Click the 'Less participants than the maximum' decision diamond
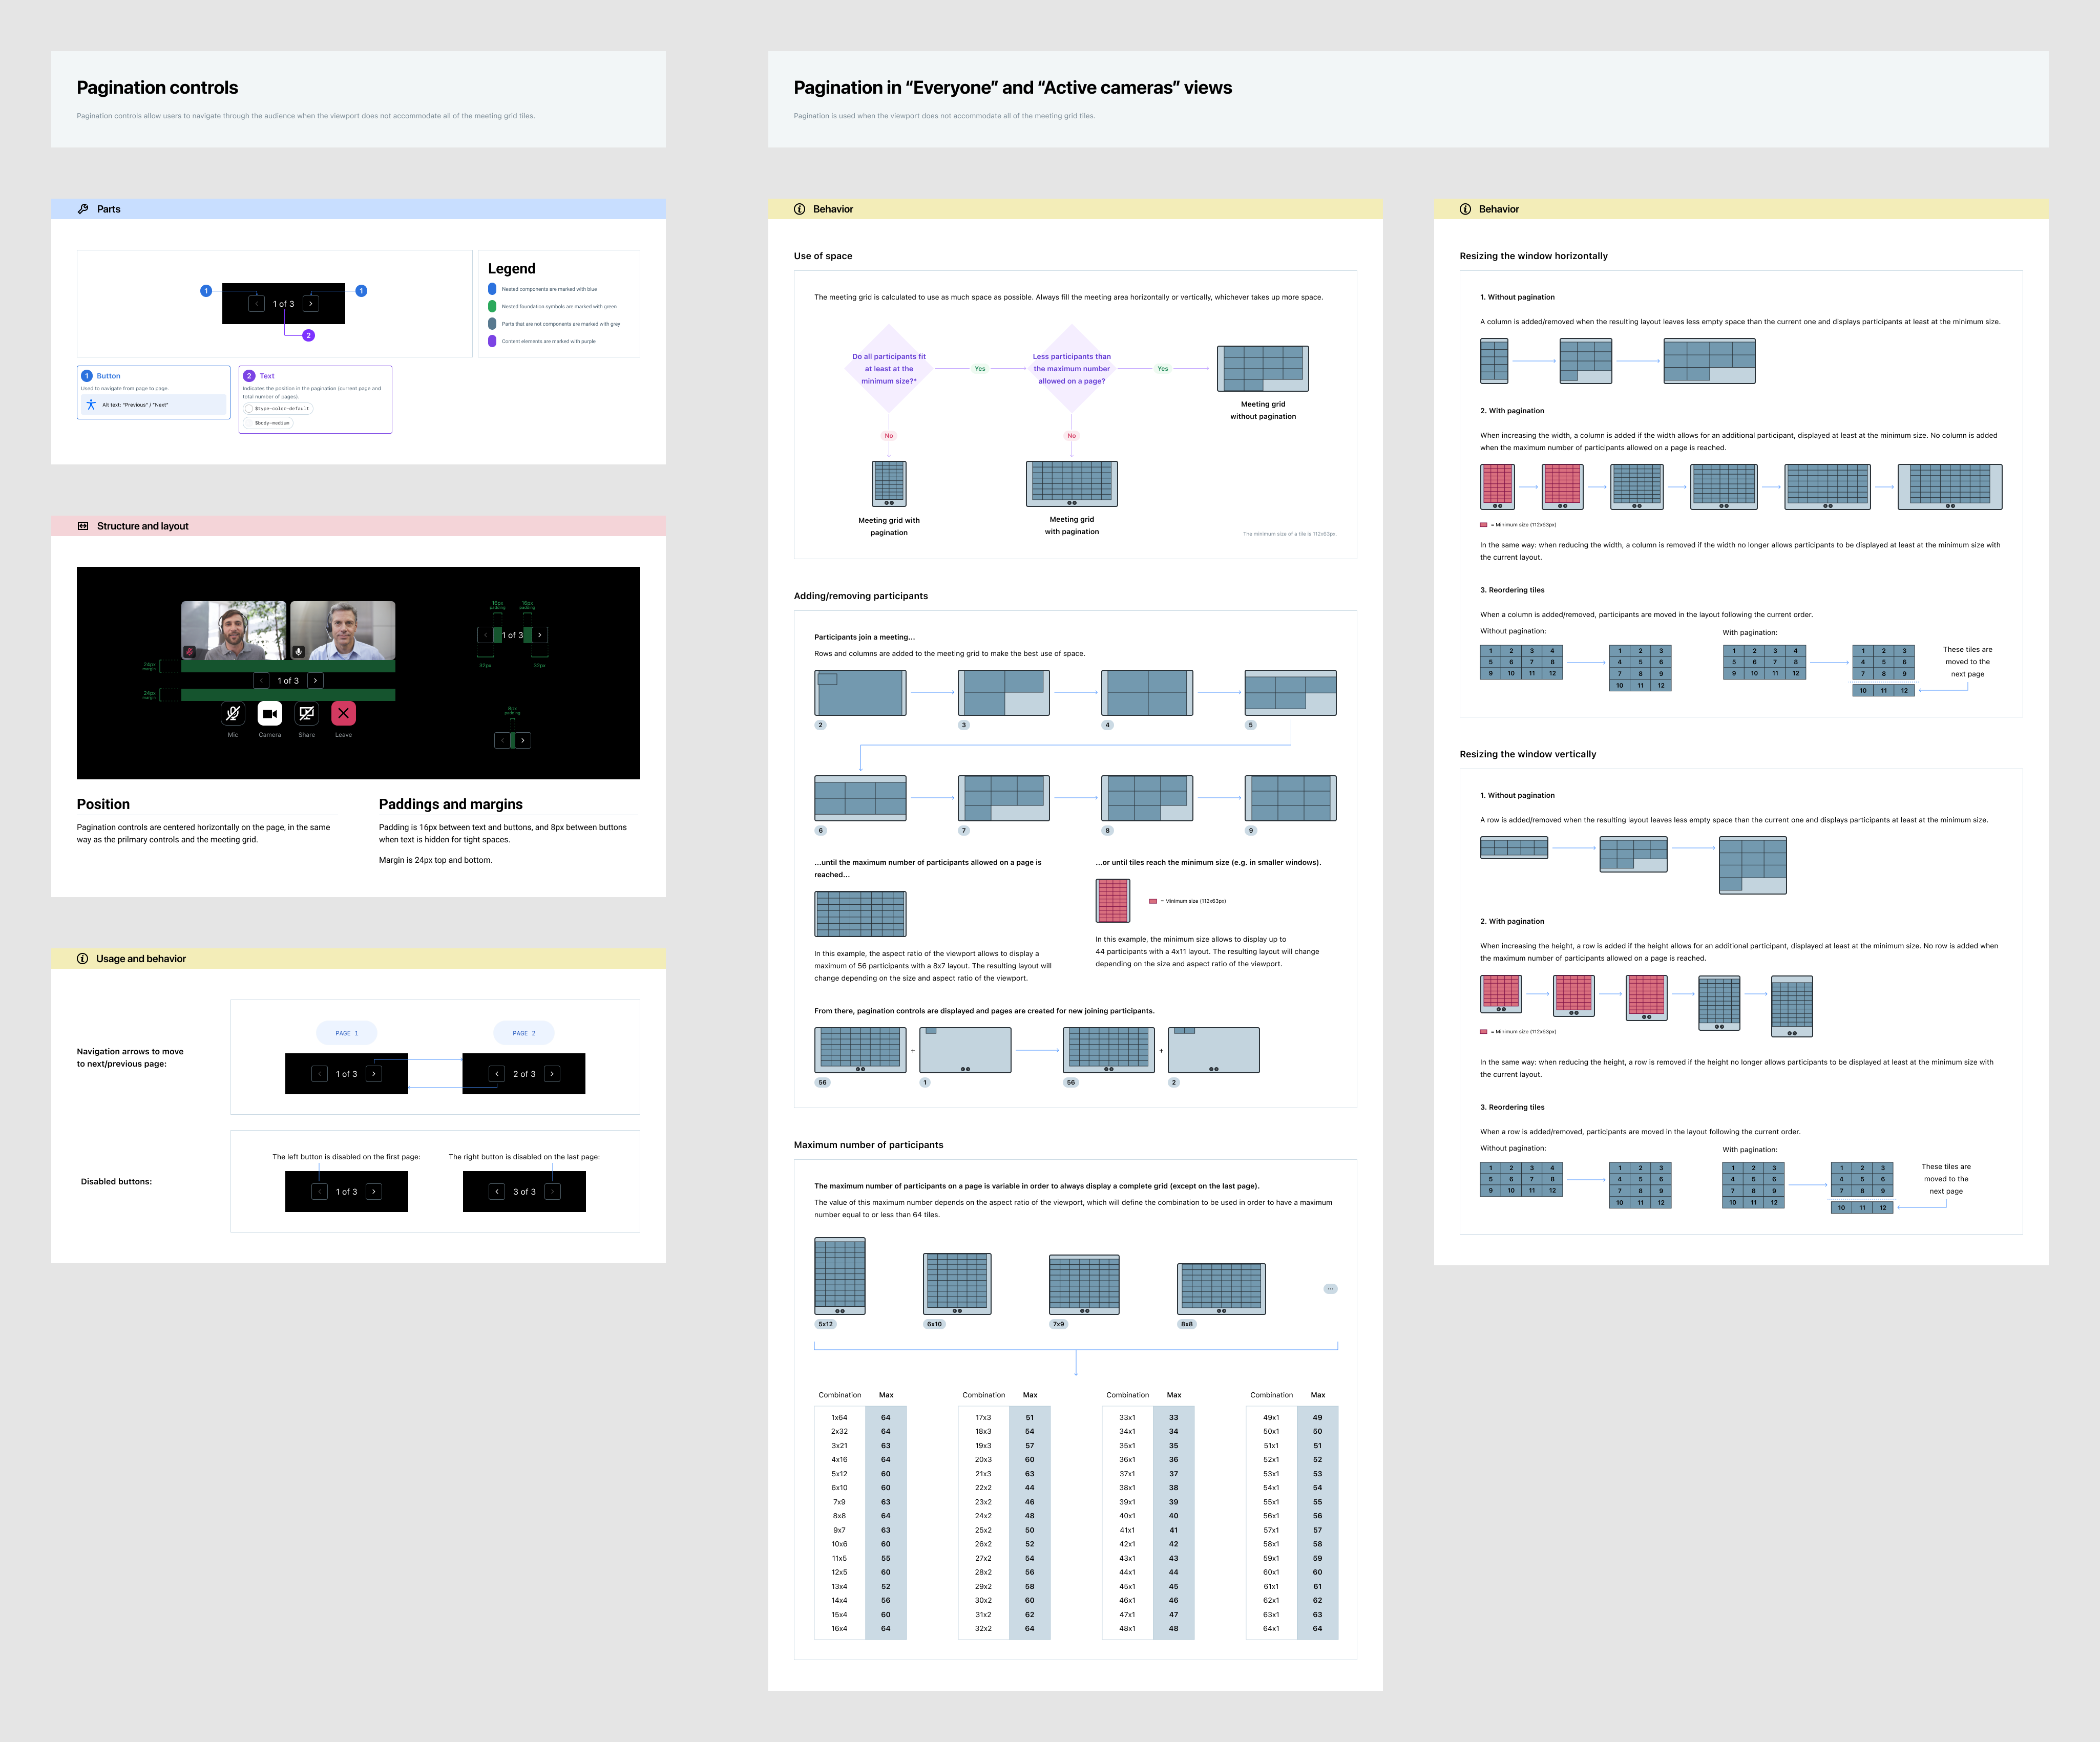 click(x=1072, y=368)
